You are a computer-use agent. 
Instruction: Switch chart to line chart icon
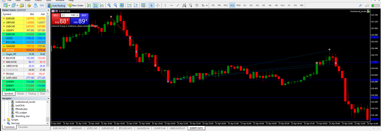pyautogui.click(x=102, y=5)
